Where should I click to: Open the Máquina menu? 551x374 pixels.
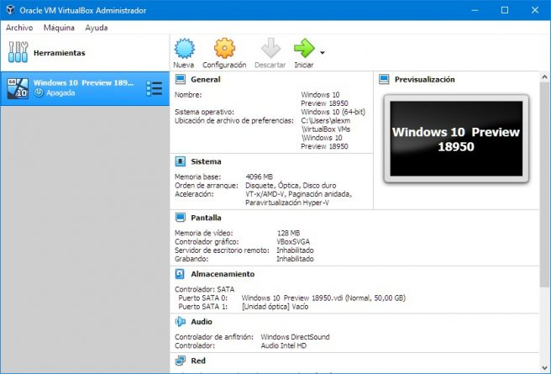59,27
